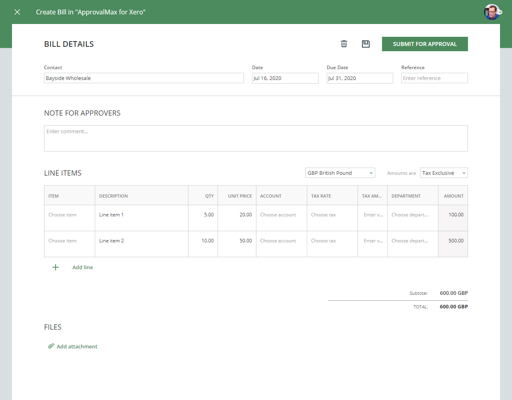Click the Due Date field label
512x400 pixels.
click(338, 68)
